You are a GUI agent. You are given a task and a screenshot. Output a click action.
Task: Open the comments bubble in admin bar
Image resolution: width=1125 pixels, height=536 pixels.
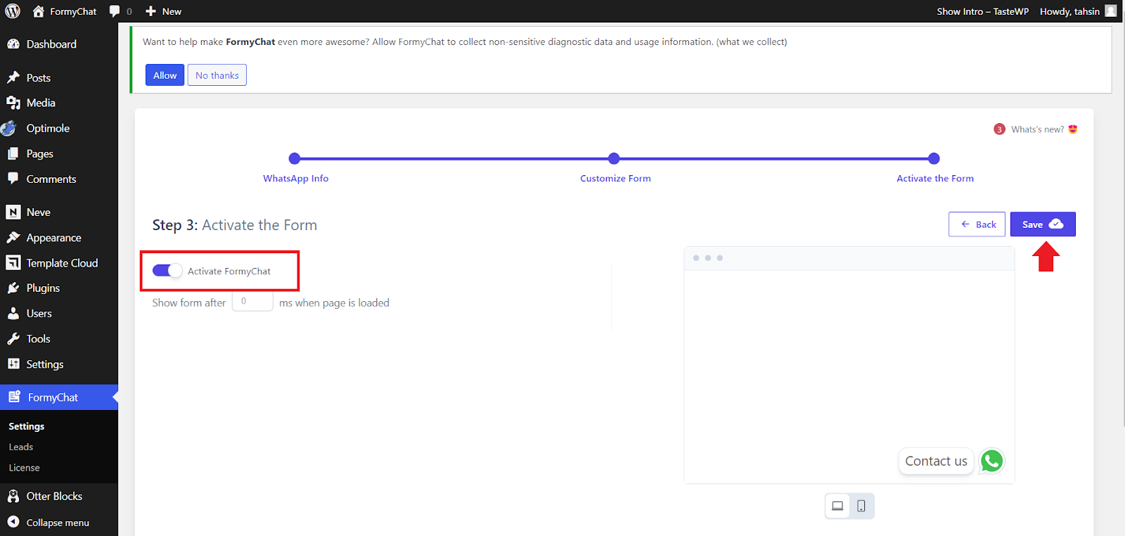click(x=120, y=11)
